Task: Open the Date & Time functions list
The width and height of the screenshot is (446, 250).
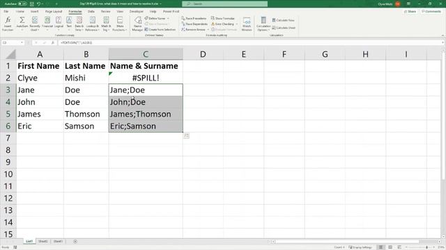Action: 79,24
